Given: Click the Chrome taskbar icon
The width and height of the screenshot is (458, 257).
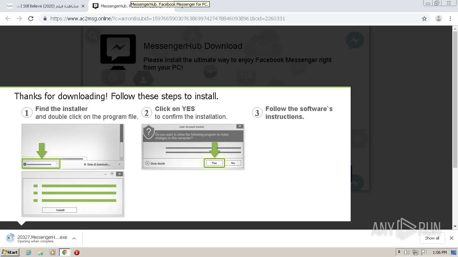Looking at the screenshot, I should click(64, 252).
